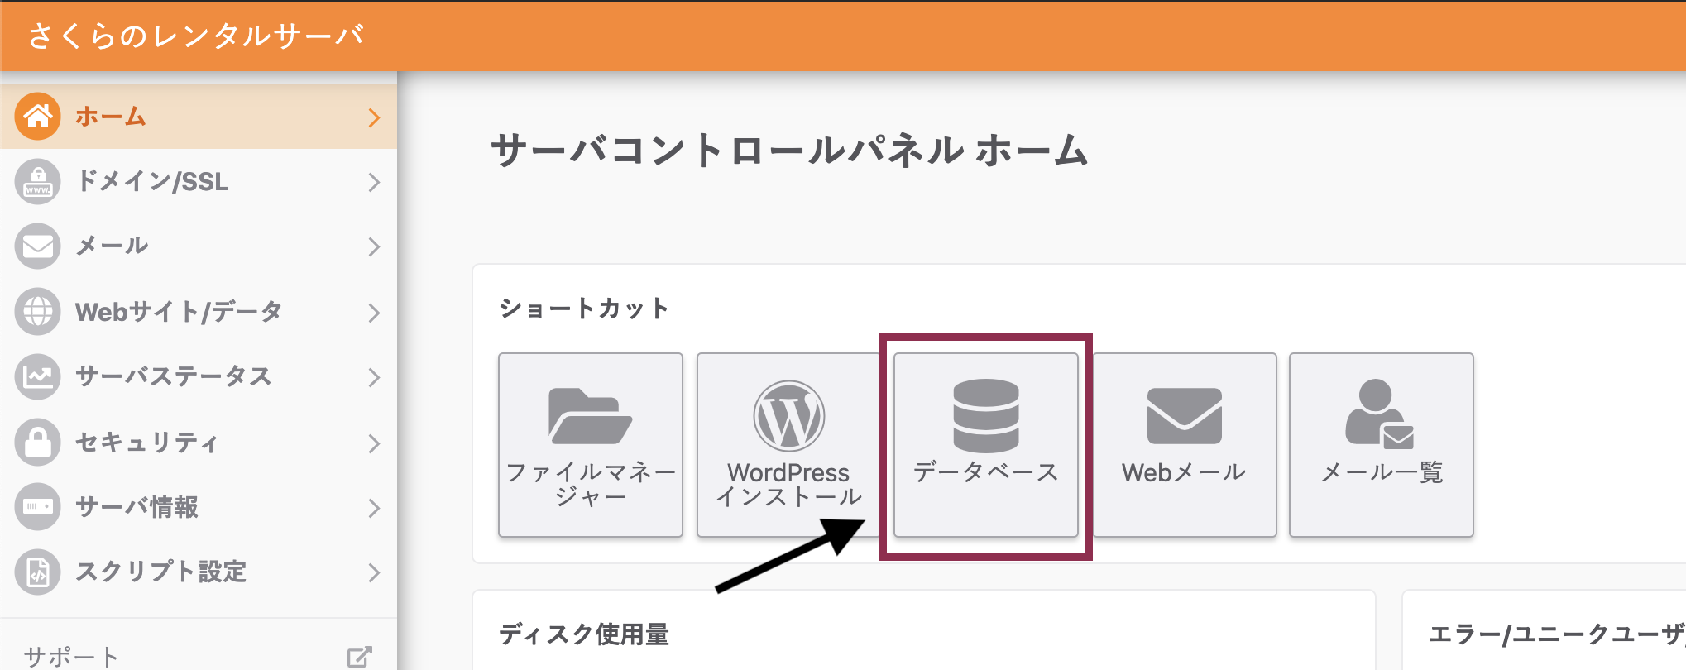Open the ファイルマネージャー shortcut
Image resolution: width=1686 pixels, height=670 pixels.
[591, 445]
